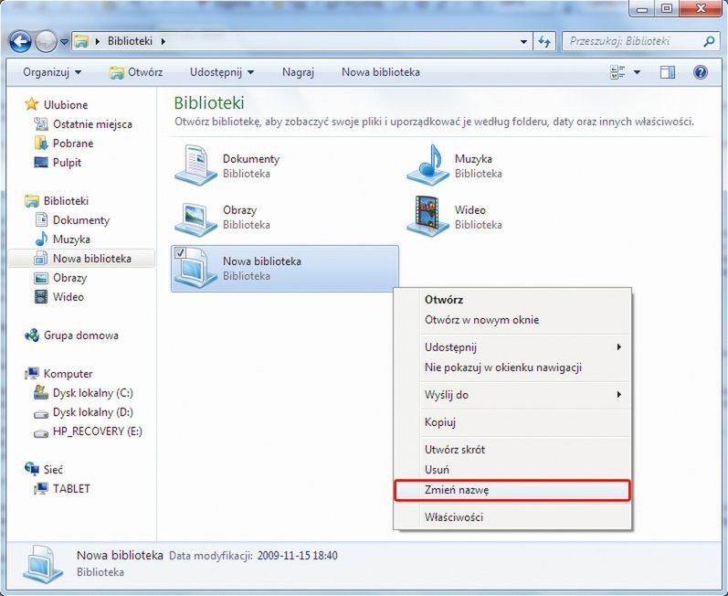Open HP_RECOVERY (E:) drive
This screenshot has height=596, width=728.
[97, 431]
